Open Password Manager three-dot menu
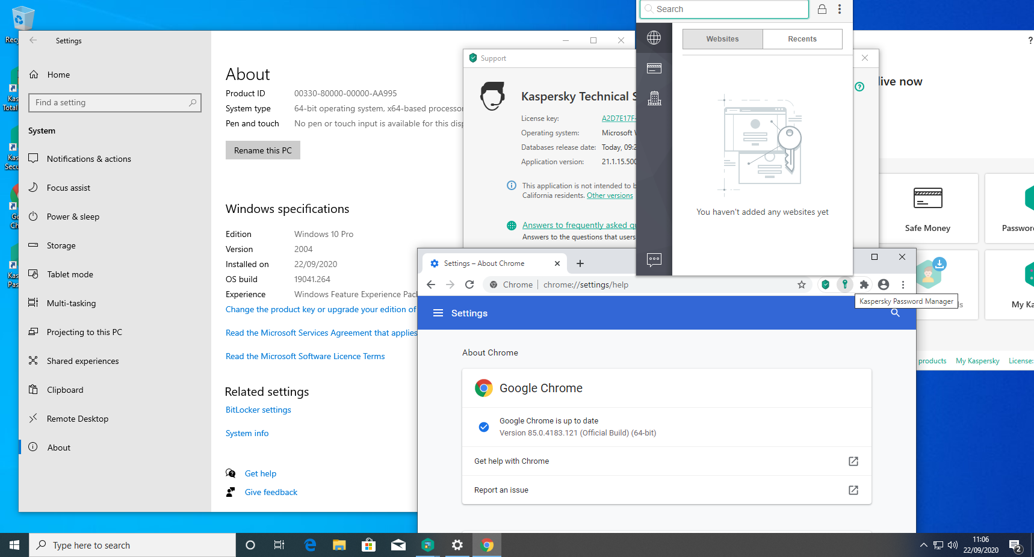 [x=840, y=9]
